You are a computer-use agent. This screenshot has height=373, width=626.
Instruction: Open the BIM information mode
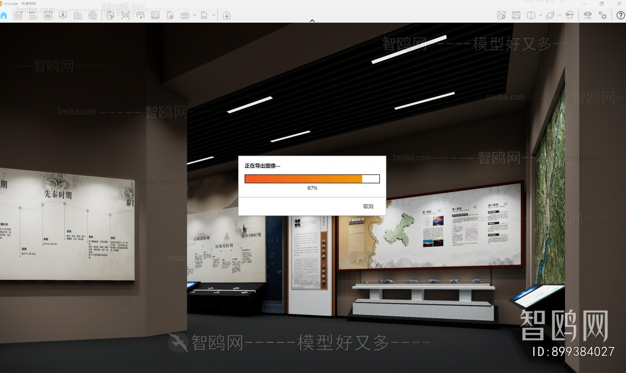pos(34,16)
